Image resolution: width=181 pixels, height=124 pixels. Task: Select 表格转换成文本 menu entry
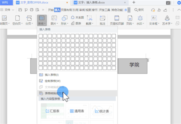point(54,93)
